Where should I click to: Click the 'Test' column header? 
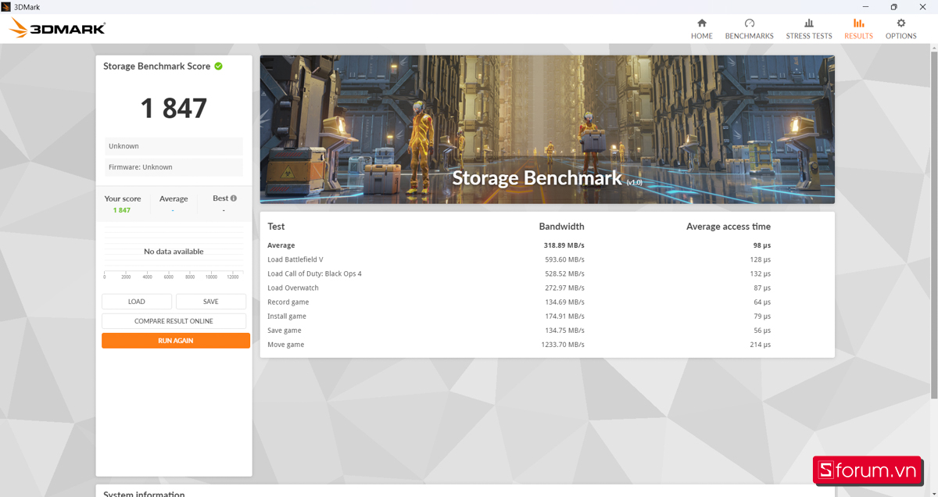[x=276, y=227]
